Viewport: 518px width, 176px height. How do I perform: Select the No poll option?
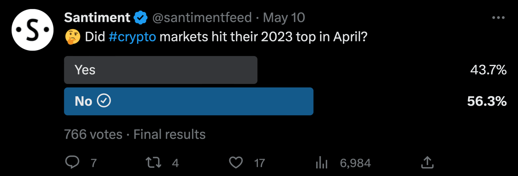coord(189,101)
